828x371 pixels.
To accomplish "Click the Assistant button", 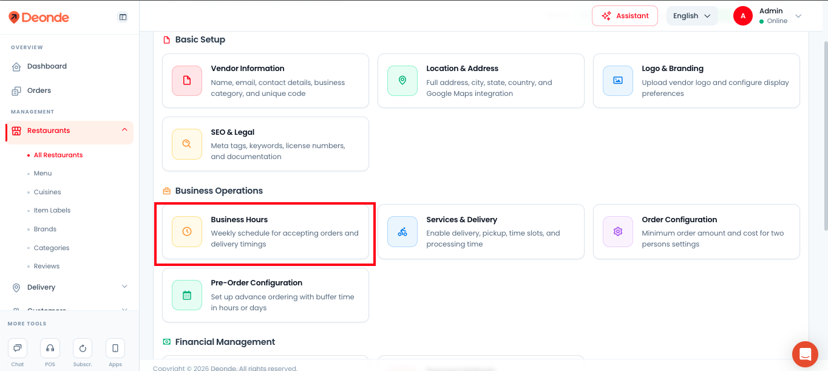I will 625,16.
